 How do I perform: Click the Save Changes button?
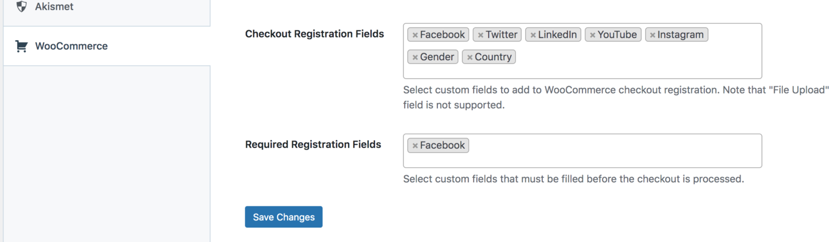[x=283, y=217]
